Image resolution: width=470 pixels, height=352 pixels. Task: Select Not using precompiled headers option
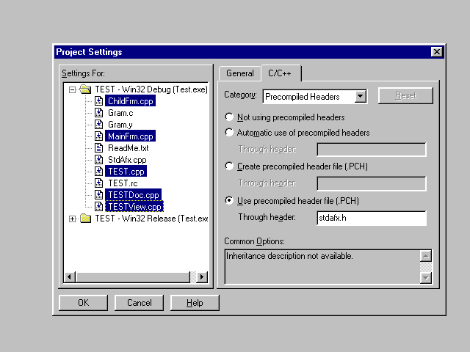point(230,117)
